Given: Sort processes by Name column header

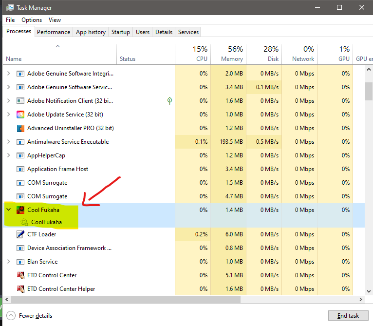Looking at the screenshot, I should pos(59,55).
